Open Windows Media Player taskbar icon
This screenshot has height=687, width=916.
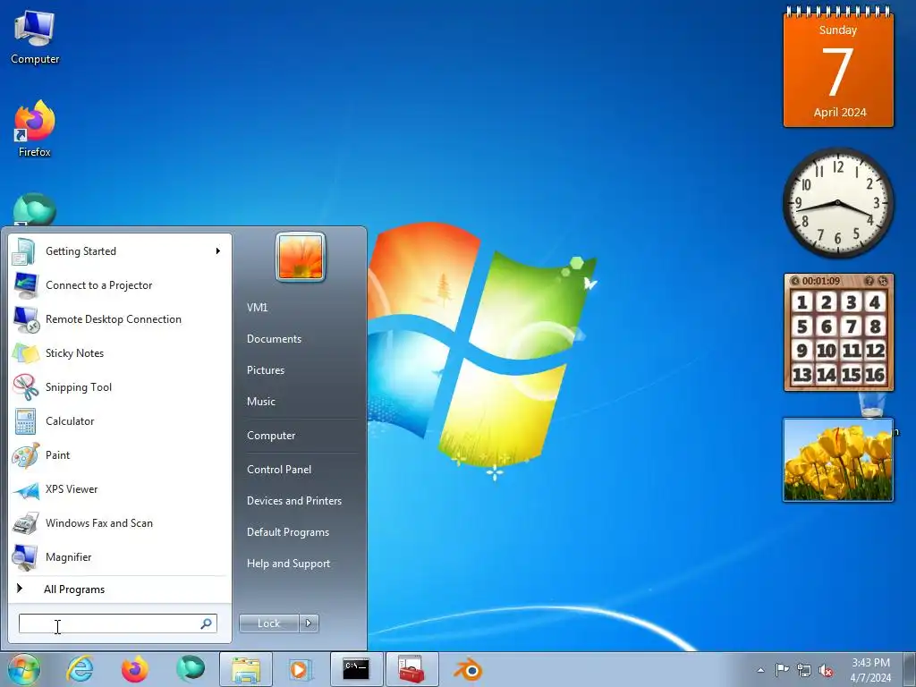301,669
